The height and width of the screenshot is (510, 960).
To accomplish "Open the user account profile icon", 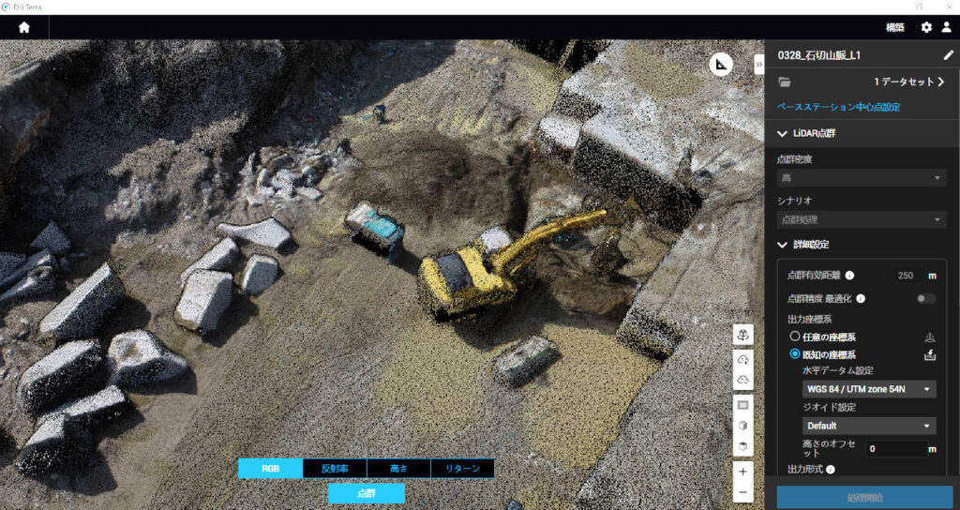I will coord(946,27).
